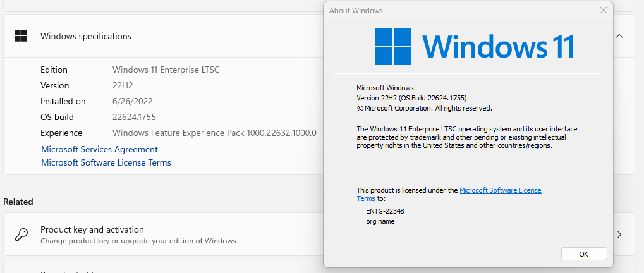
Task: Click the Microsoft Corporation copyright line
Action: (424, 108)
